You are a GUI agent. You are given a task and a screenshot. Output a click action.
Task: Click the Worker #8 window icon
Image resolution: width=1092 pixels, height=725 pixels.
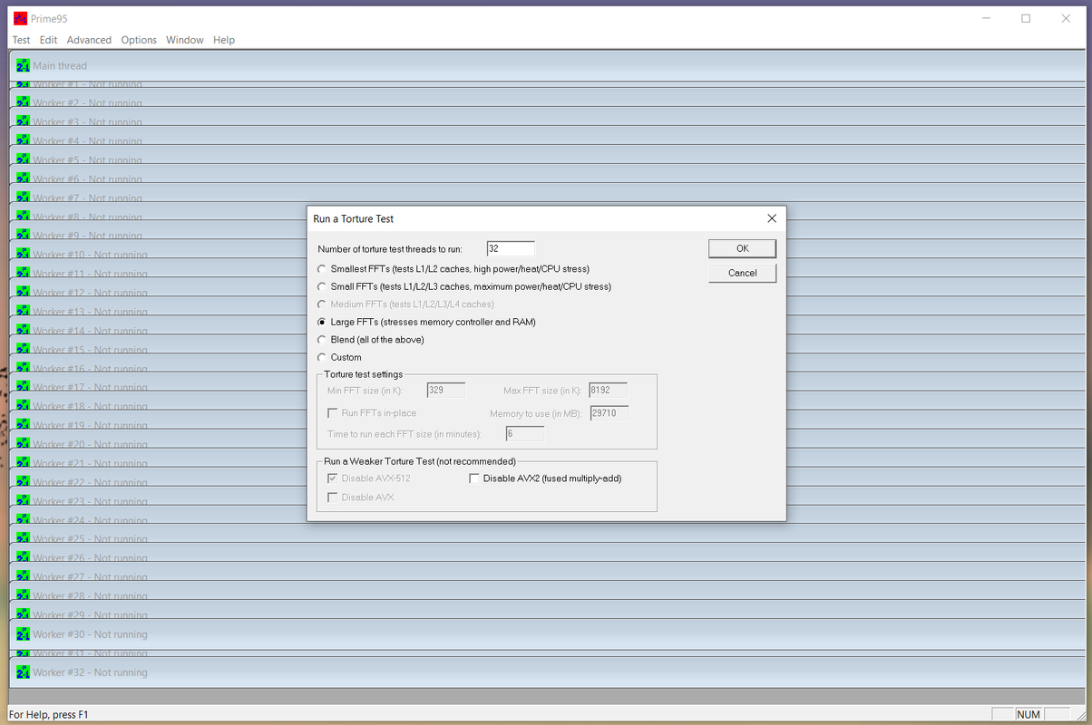[x=23, y=217]
